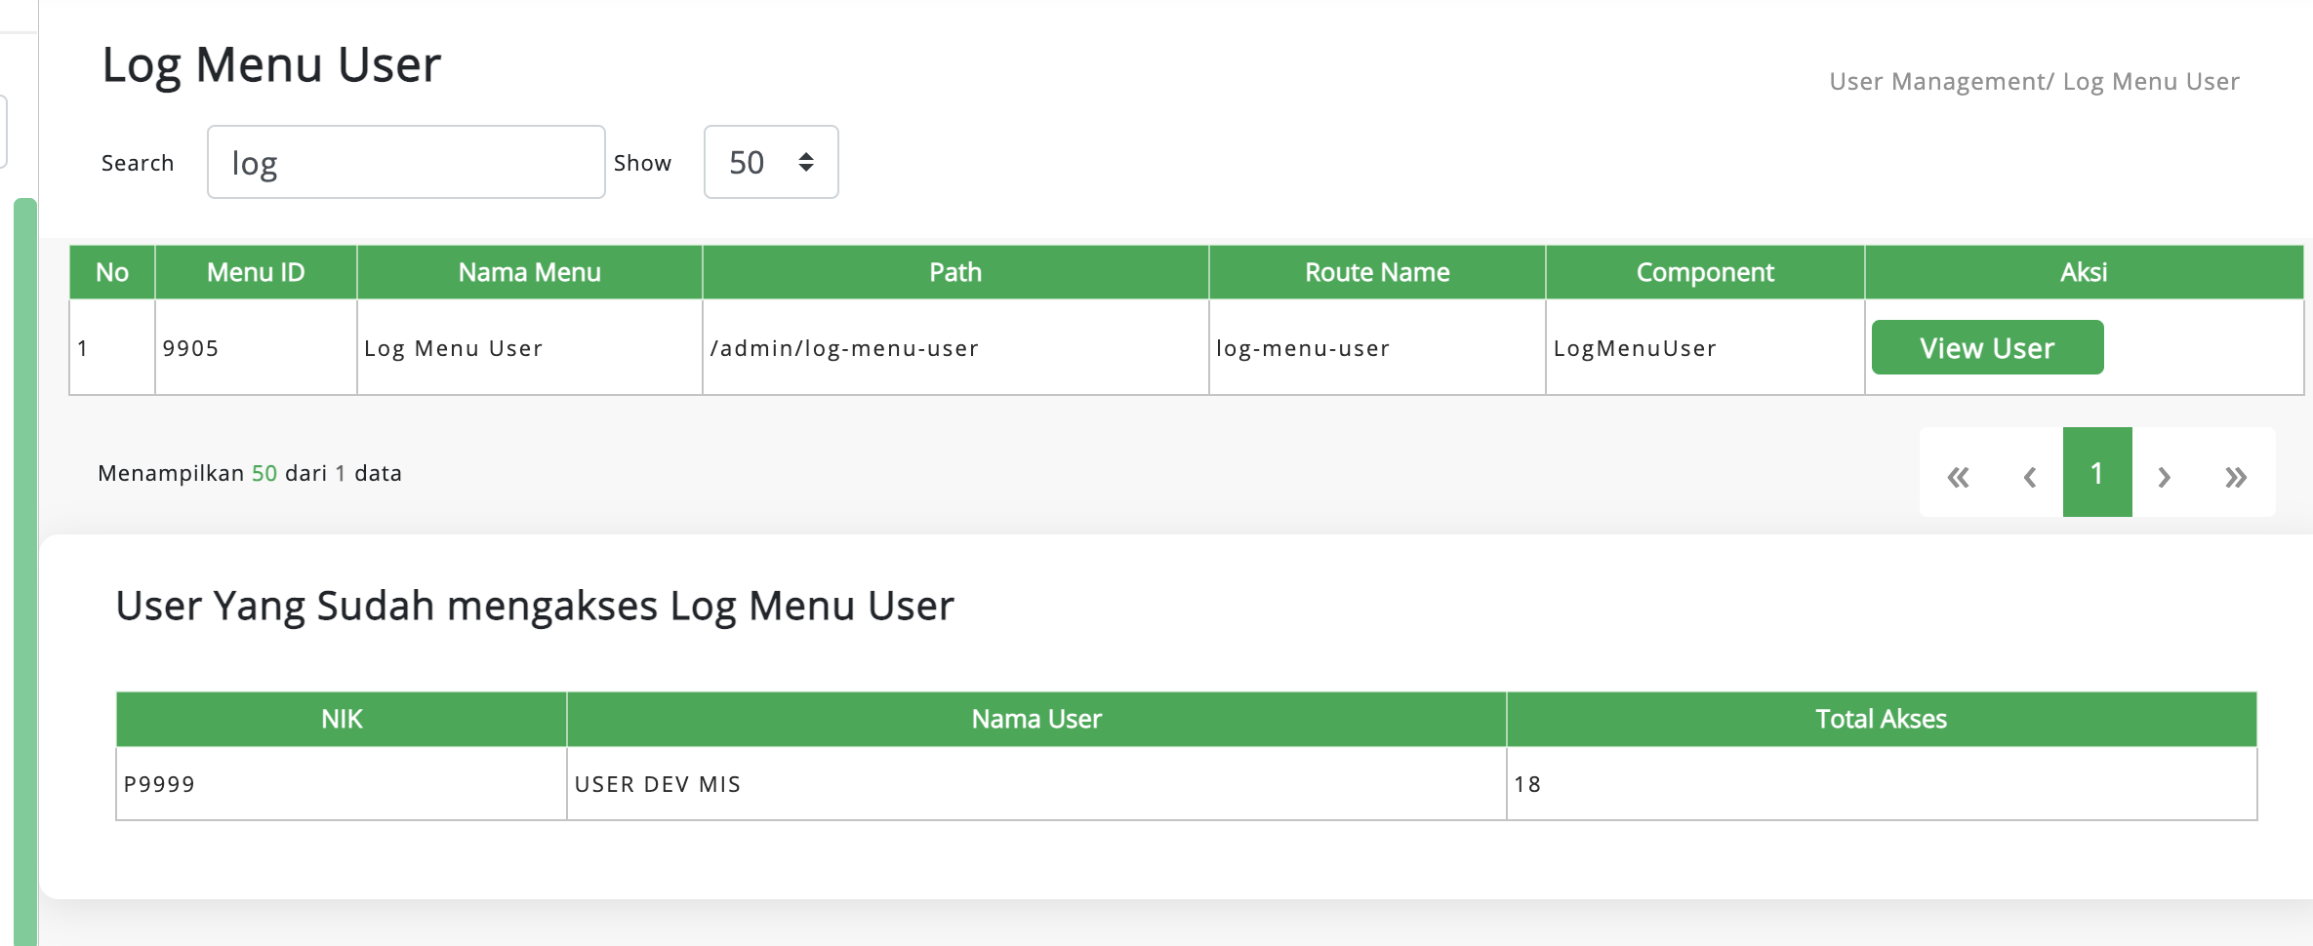Click the Route Name column header
Image resolution: width=2313 pixels, height=946 pixels.
click(x=1377, y=272)
